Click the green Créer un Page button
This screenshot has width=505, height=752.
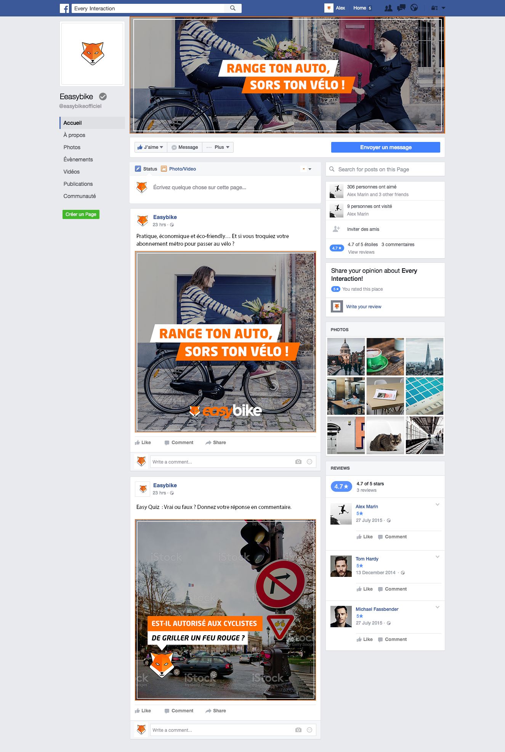tap(81, 214)
